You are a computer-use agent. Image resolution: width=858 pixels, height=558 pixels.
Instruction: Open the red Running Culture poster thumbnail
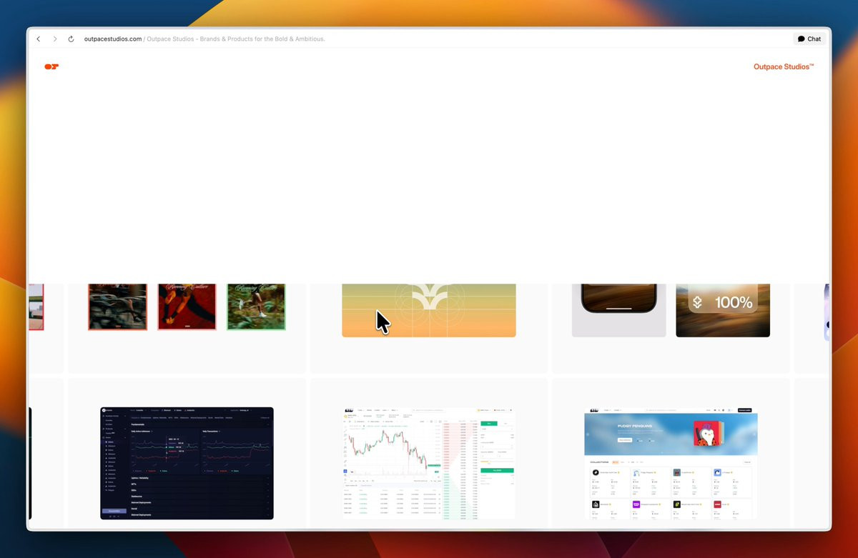[187, 307]
